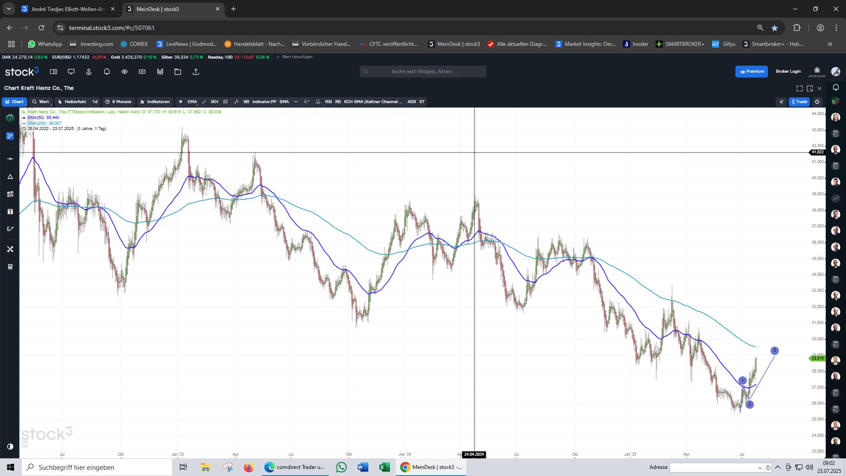Toggle dark/light contrast icon at sidebar bottom
The width and height of the screenshot is (846, 476).
10,446
